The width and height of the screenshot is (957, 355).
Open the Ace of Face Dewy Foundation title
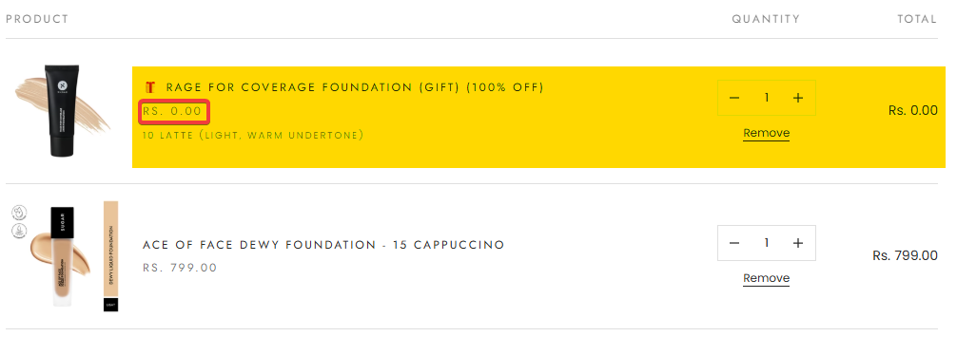click(x=323, y=245)
